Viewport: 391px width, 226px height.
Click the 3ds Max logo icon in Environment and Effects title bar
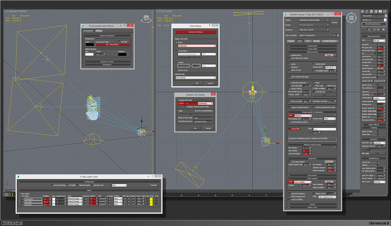click(83, 26)
